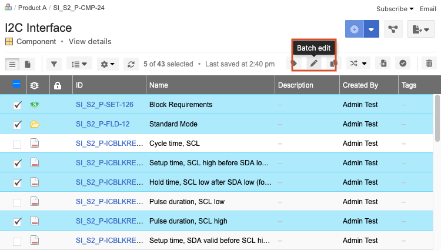Open the Subscribe dropdown menu
This screenshot has width=441, height=250.
coord(395,9)
